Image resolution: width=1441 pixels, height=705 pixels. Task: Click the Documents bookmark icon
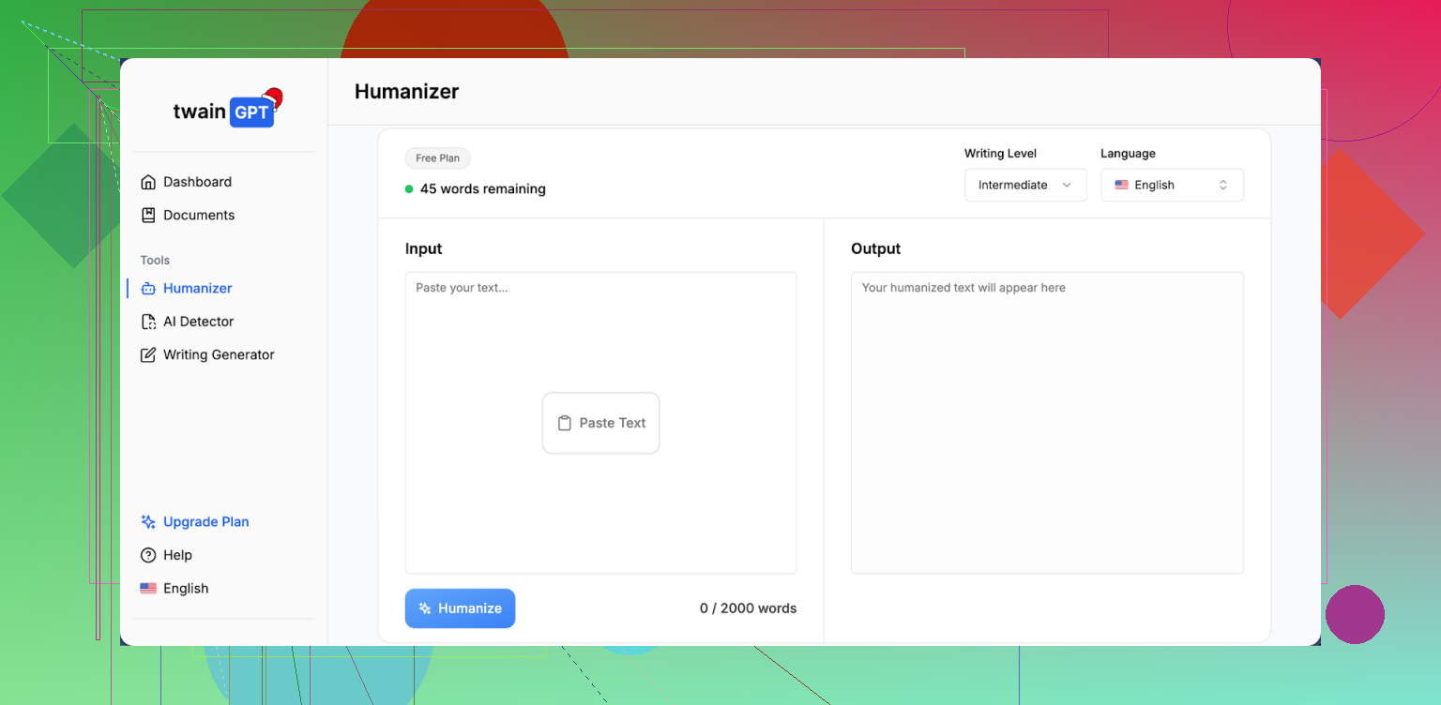point(148,215)
